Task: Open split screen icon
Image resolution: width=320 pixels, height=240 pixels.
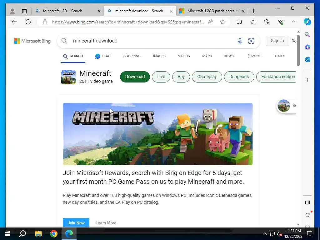Action: tap(239, 22)
